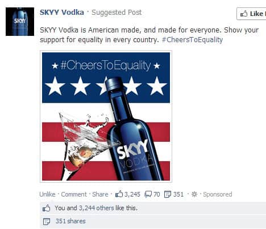The height and width of the screenshot is (229, 266).
Task: Click the thumb icon on Like button
Action: [x=244, y=14]
